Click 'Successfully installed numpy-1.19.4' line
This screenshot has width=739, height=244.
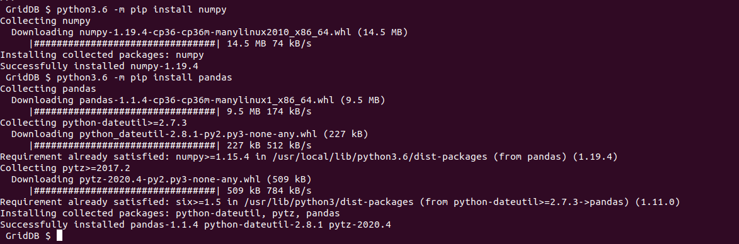point(99,66)
